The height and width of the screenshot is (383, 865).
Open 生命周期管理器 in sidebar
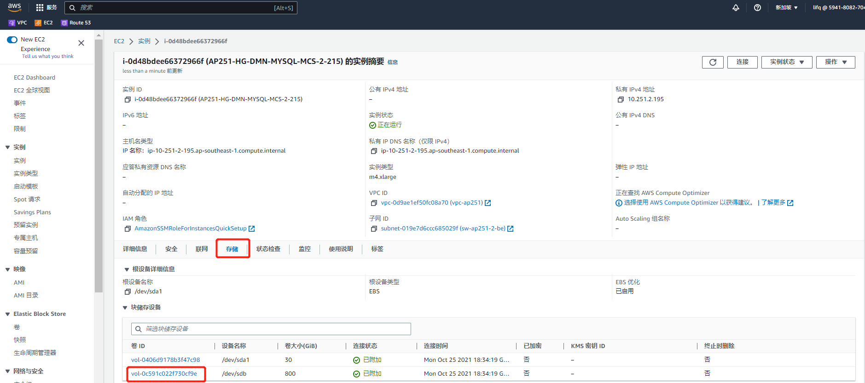[x=35, y=353]
